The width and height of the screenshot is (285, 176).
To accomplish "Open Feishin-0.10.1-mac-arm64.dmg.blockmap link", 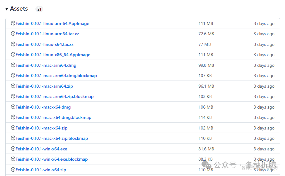I will coord(56,76).
